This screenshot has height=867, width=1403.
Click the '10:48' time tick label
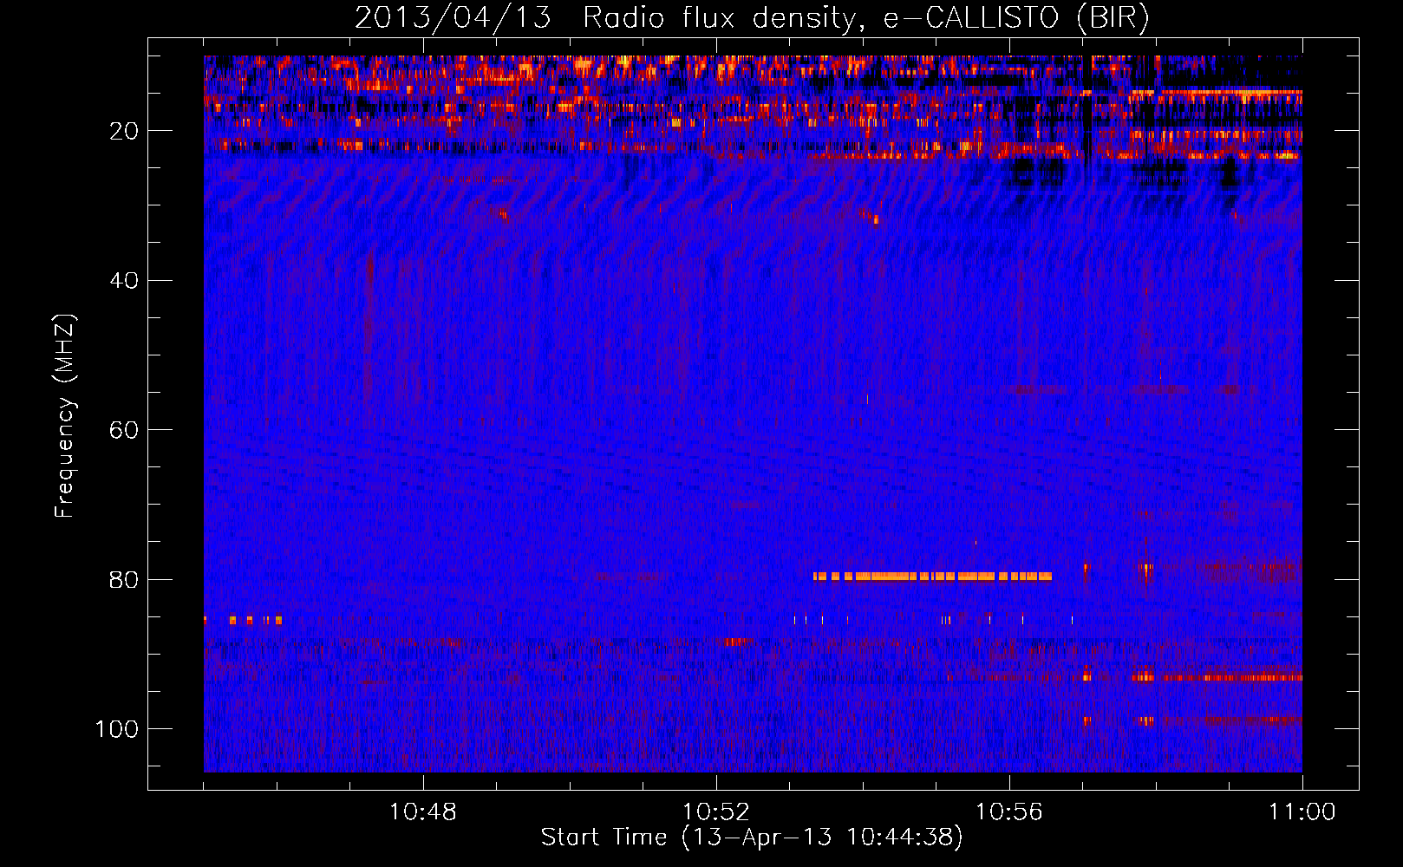coord(423,812)
